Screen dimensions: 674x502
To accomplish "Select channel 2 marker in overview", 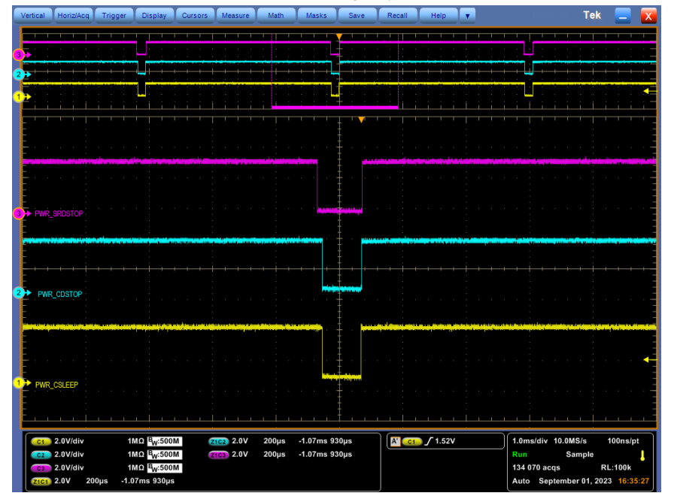I will tap(19, 74).
